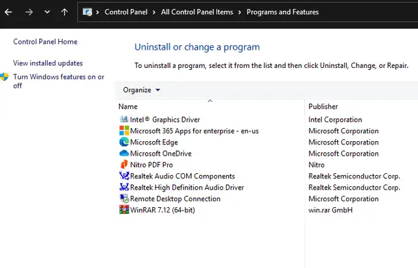Click the Control Panel address bar icon
The height and width of the screenshot is (268, 418).
click(87, 12)
